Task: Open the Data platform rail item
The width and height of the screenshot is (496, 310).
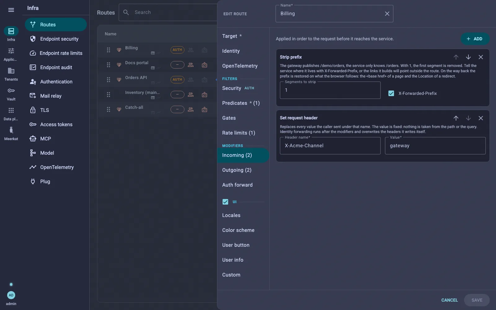Action: coord(11,113)
